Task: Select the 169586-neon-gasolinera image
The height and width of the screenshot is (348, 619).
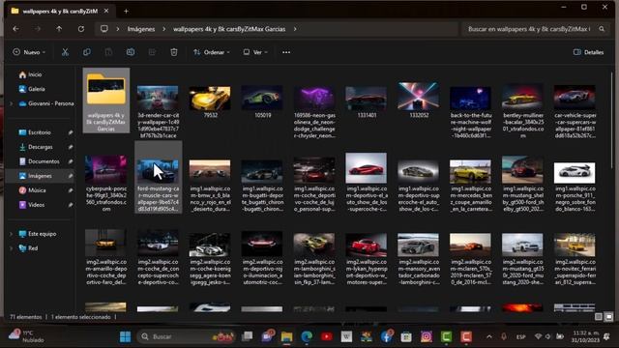Action: click(314, 111)
